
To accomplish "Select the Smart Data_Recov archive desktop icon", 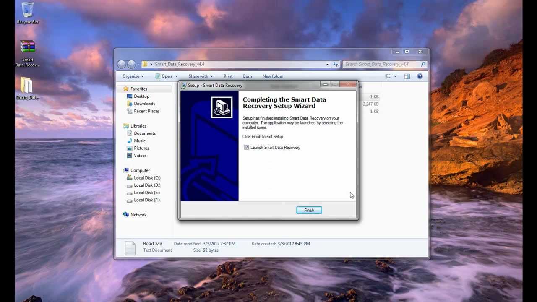I will 28,54.
